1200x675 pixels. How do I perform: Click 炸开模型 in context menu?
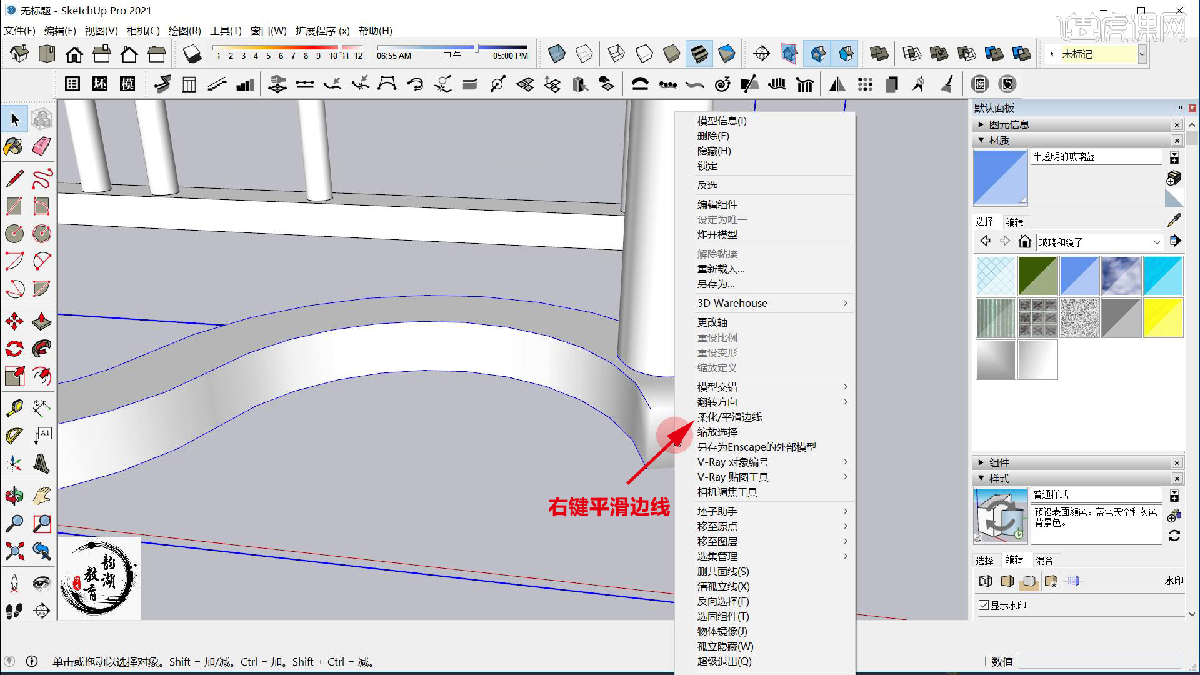coord(717,235)
